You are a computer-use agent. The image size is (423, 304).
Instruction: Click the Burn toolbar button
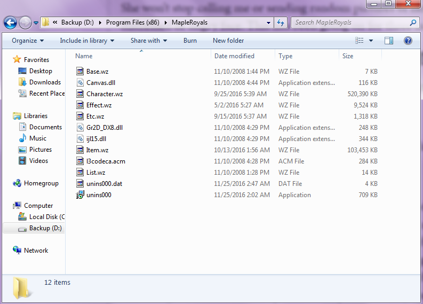pyautogui.click(x=190, y=41)
